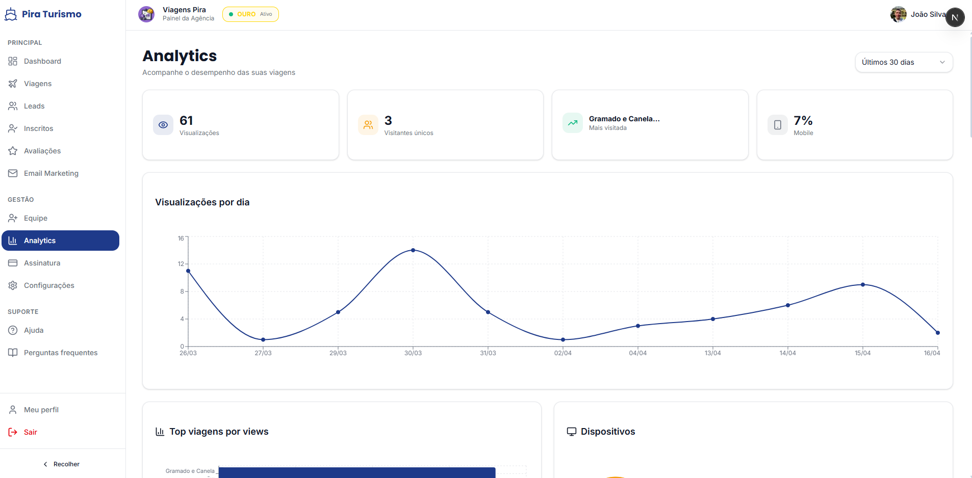Screen dimensions: 972x478
Task: Open Meu perfil page
Action: point(41,410)
